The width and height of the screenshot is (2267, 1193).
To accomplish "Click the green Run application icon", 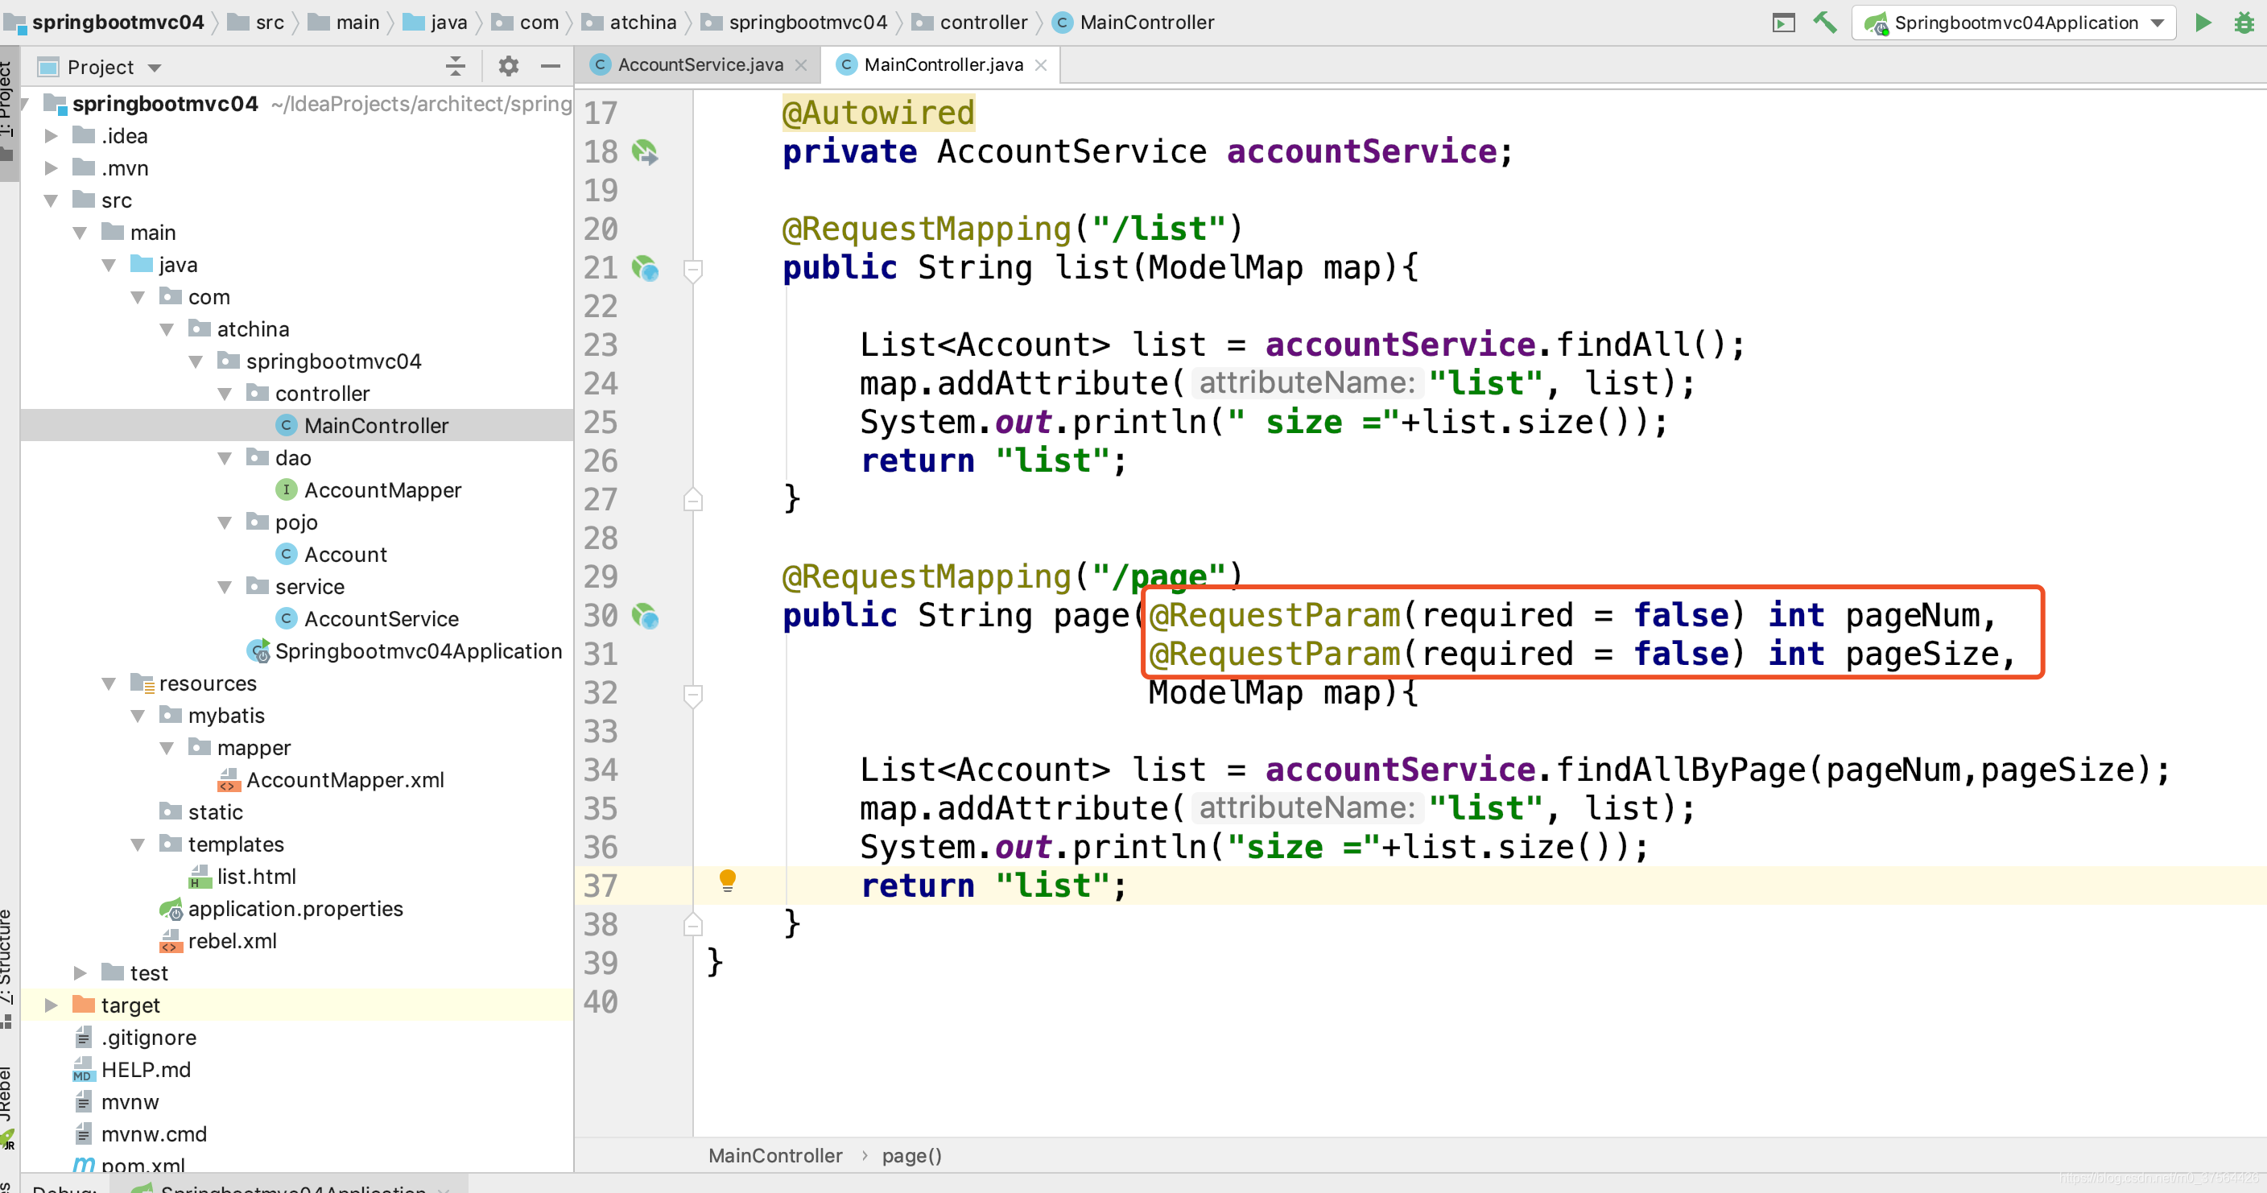I will (x=2203, y=22).
